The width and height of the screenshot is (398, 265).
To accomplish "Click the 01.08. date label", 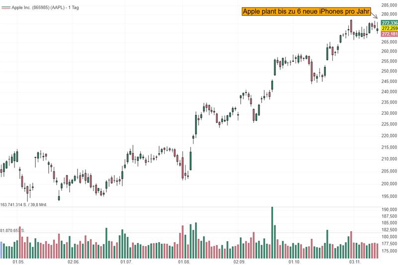I will tap(184, 262).
